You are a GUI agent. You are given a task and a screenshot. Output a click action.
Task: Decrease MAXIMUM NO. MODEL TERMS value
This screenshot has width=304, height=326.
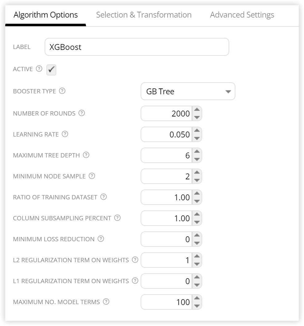197,306
